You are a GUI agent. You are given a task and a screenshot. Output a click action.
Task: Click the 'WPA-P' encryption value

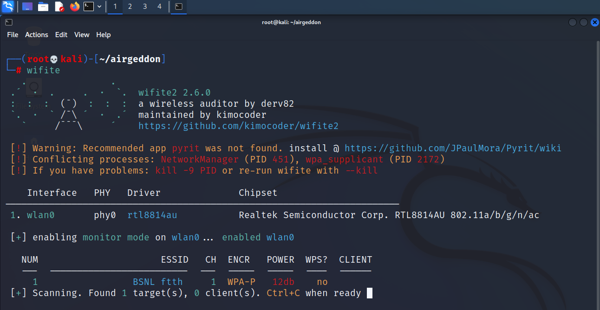pos(241,282)
